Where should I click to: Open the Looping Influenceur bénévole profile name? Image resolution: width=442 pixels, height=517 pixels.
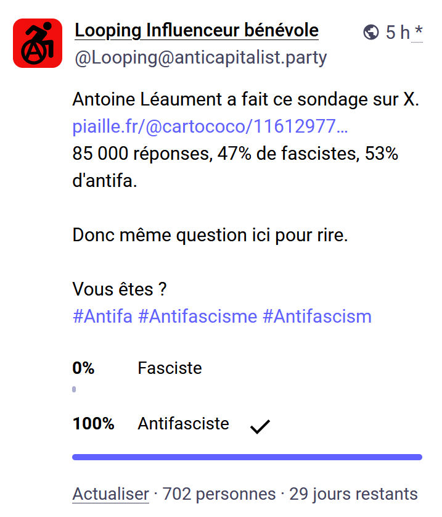point(197,30)
